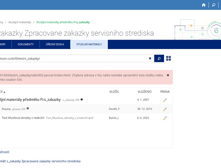This screenshot has width=221, height=168.
Task: Switch to grid view icon
Action: click(x=168, y=58)
